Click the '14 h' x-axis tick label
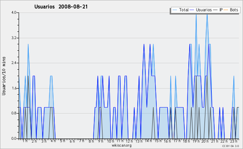Screen dimensions: 243x149 tap(148, 141)
